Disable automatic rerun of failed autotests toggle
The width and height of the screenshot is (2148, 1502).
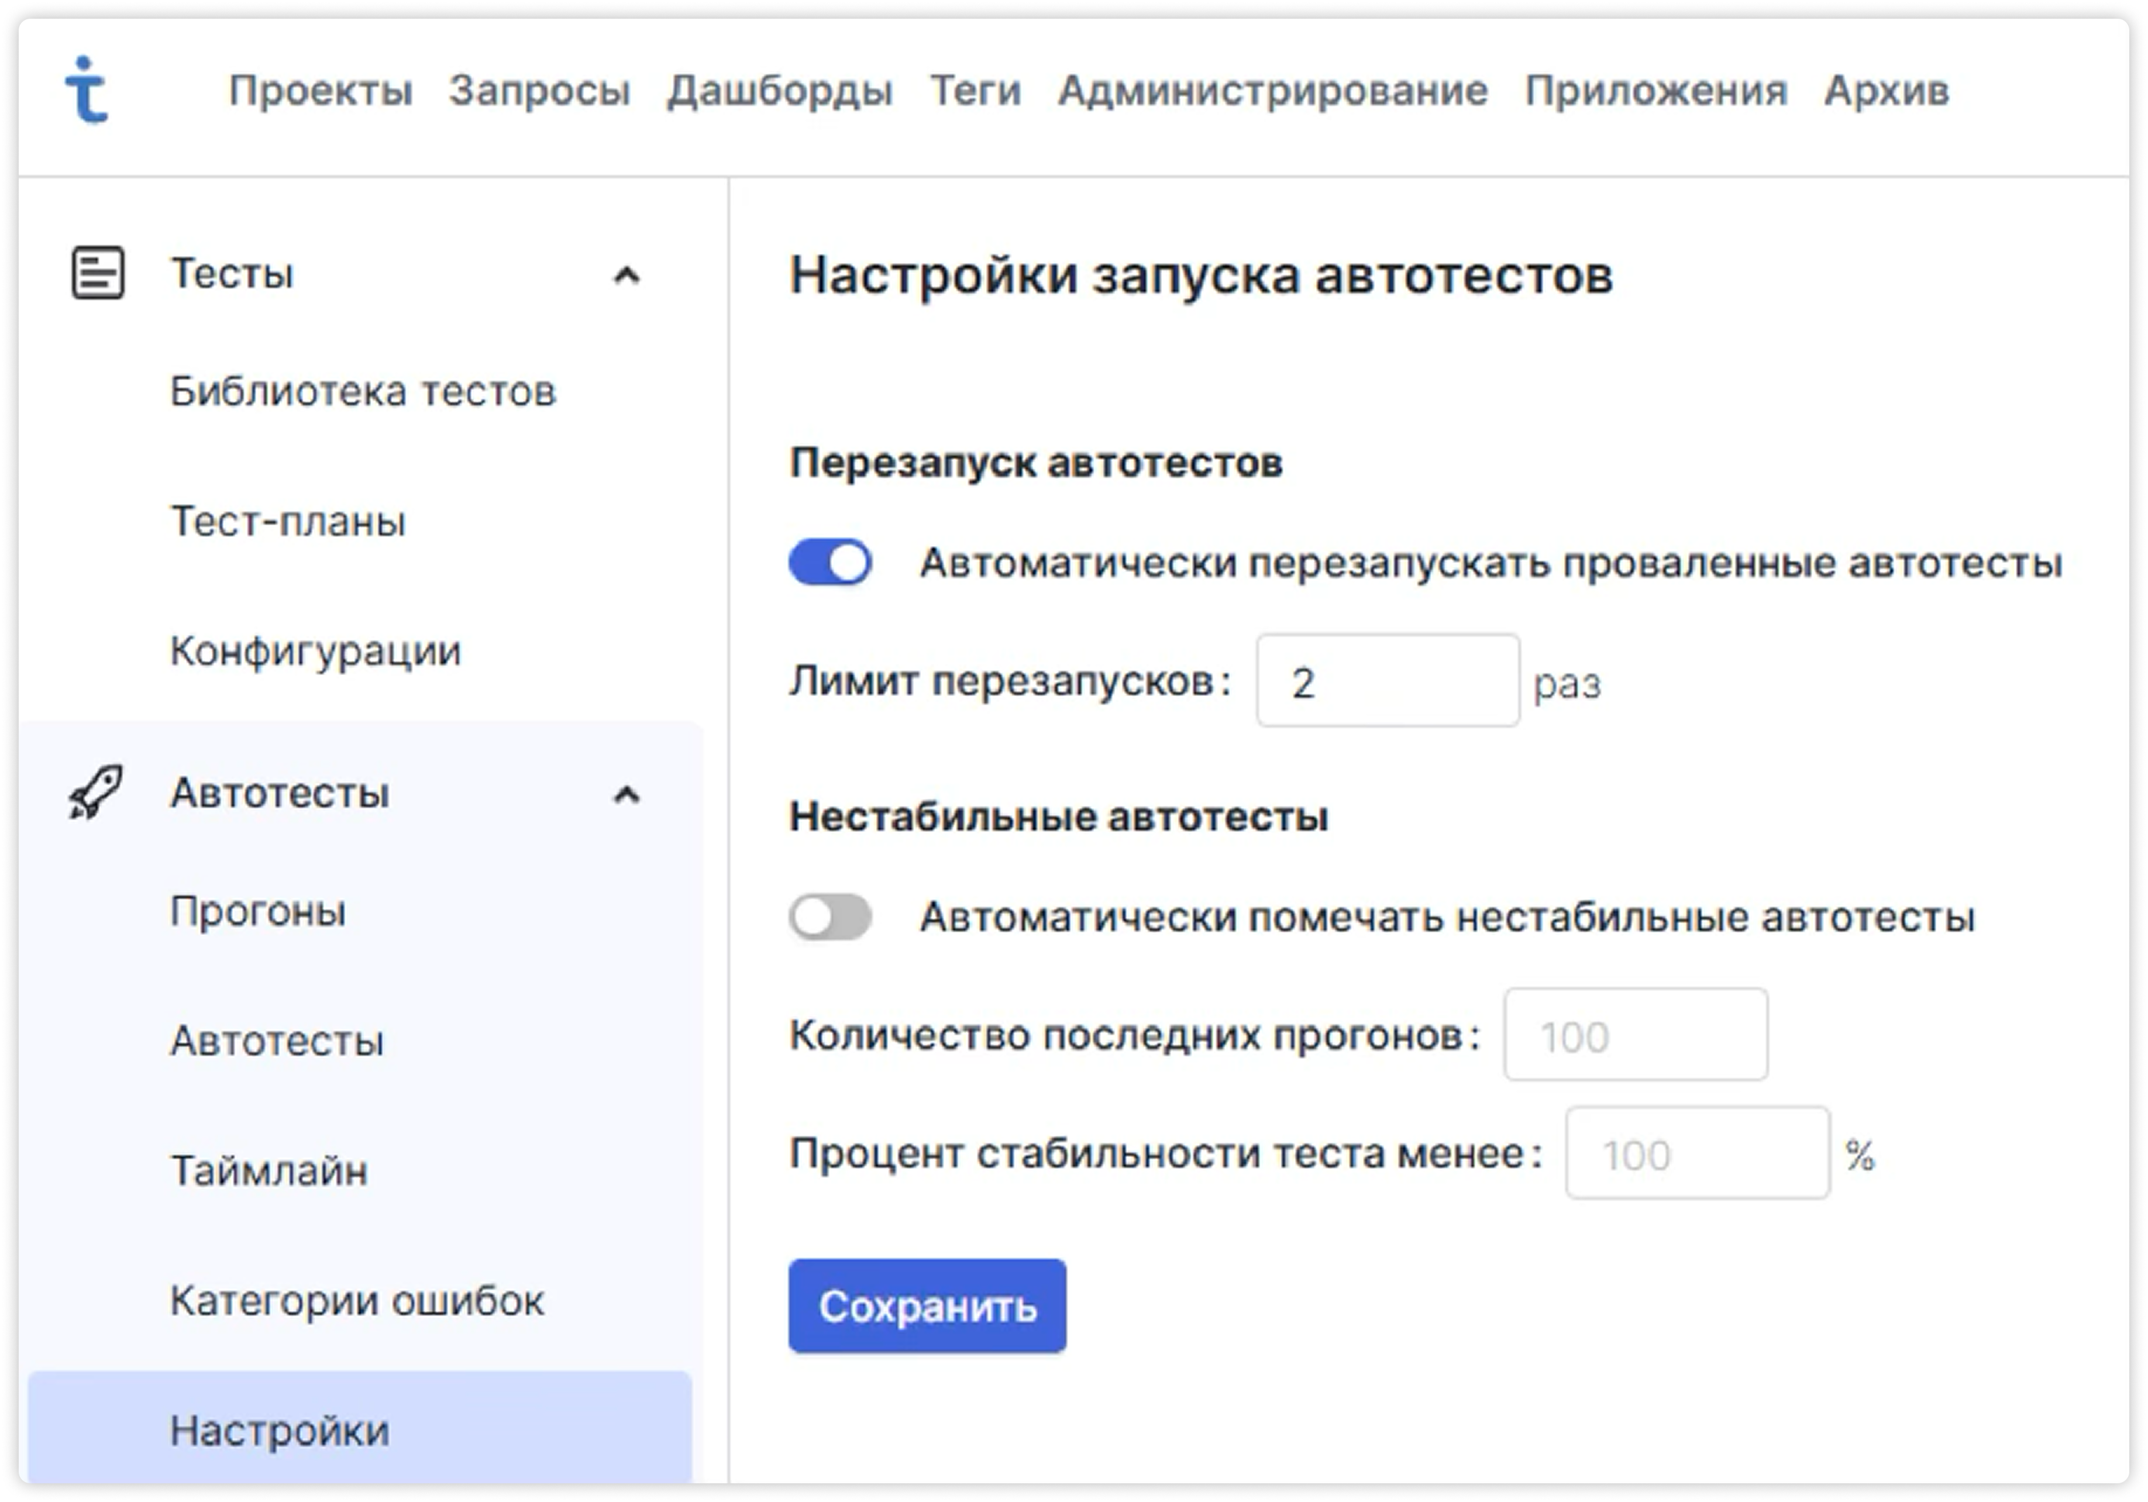pyautogui.click(x=830, y=562)
